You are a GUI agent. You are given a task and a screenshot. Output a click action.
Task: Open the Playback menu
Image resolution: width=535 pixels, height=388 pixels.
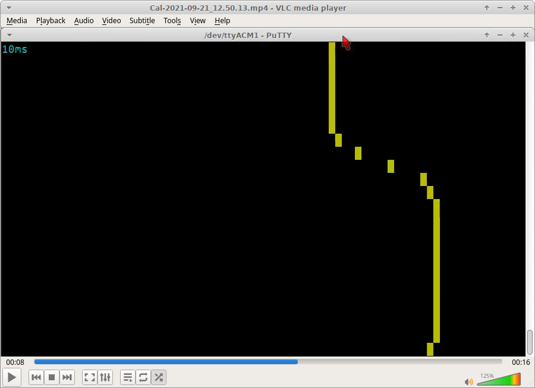pos(51,21)
